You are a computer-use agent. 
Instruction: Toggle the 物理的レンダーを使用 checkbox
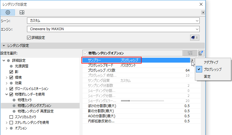click(11, 94)
